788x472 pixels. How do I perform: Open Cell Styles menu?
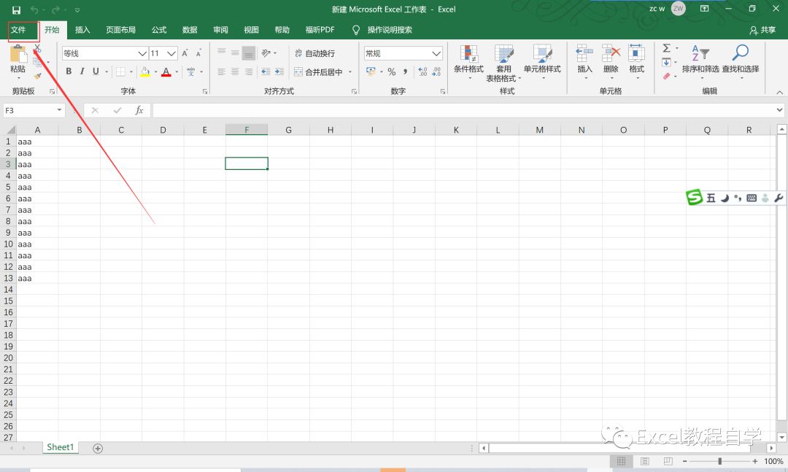[542, 62]
